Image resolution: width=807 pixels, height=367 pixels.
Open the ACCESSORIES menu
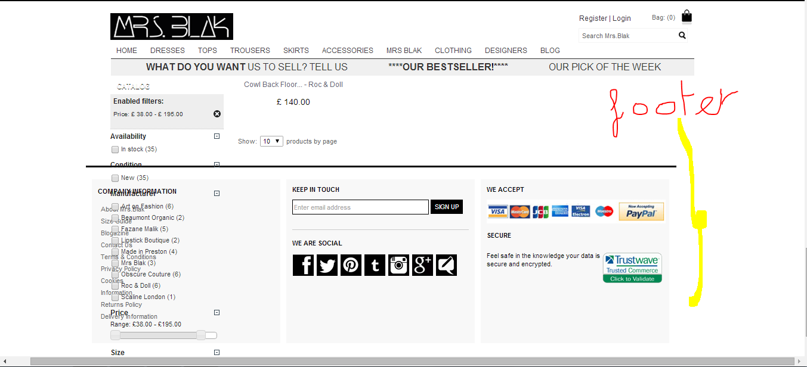coord(348,51)
